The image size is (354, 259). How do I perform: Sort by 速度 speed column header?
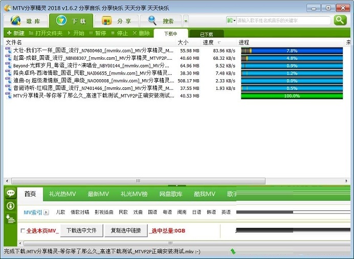tap(218, 42)
